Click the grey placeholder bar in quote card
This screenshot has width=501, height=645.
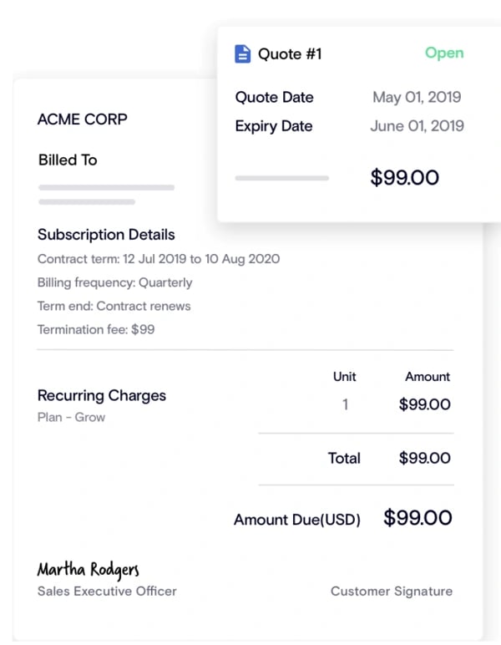coord(282,178)
